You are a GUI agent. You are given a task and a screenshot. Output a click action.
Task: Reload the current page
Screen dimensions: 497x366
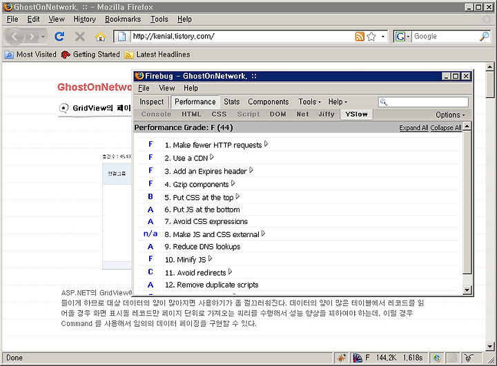click(59, 37)
